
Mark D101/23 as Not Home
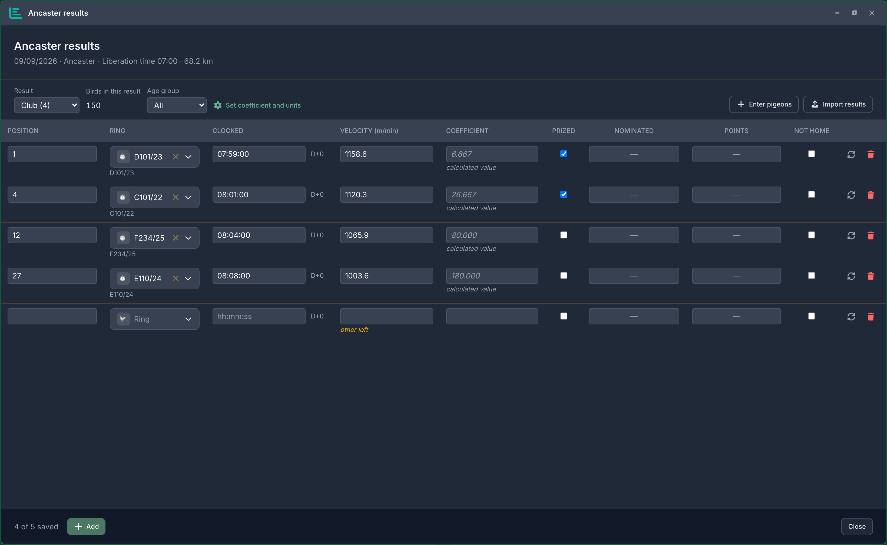pos(811,154)
